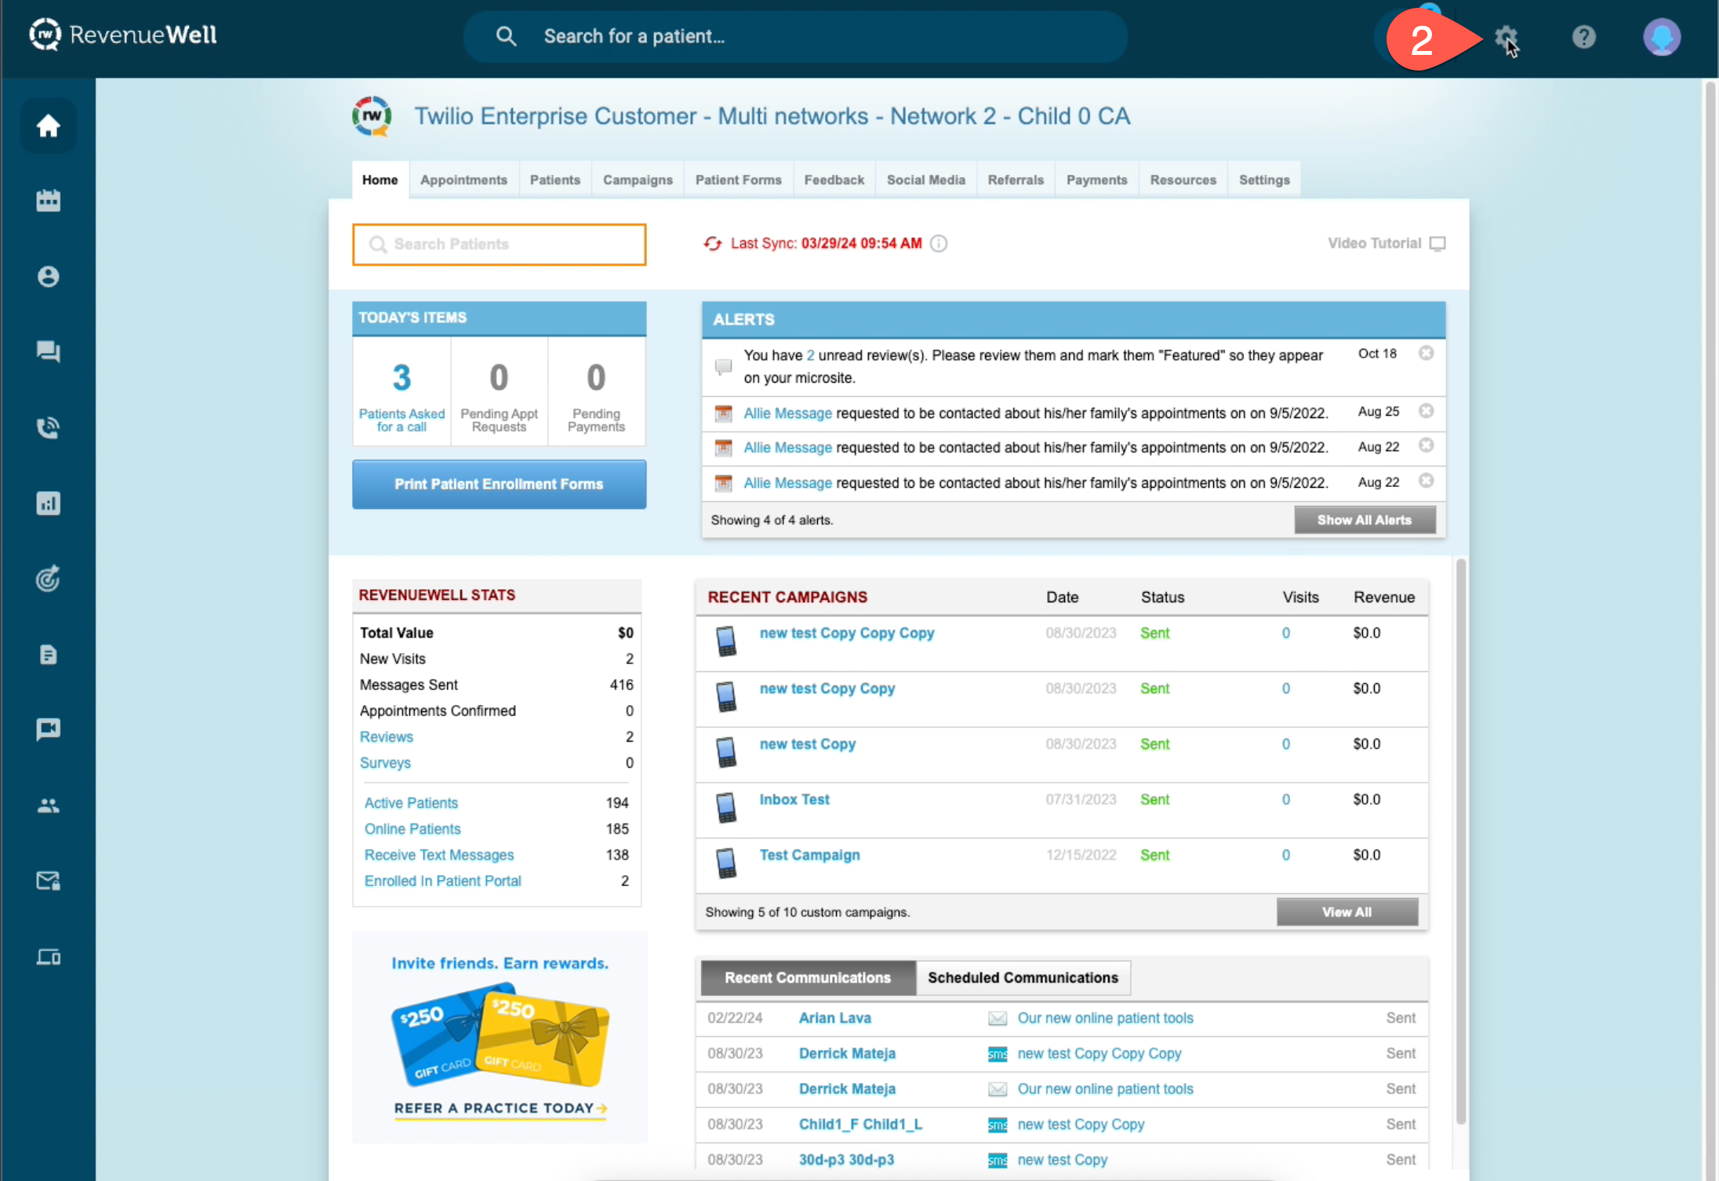Dismiss the Oct 18 unread reviews alert
Viewport: 1719px width, 1181px height.
[x=1426, y=353]
